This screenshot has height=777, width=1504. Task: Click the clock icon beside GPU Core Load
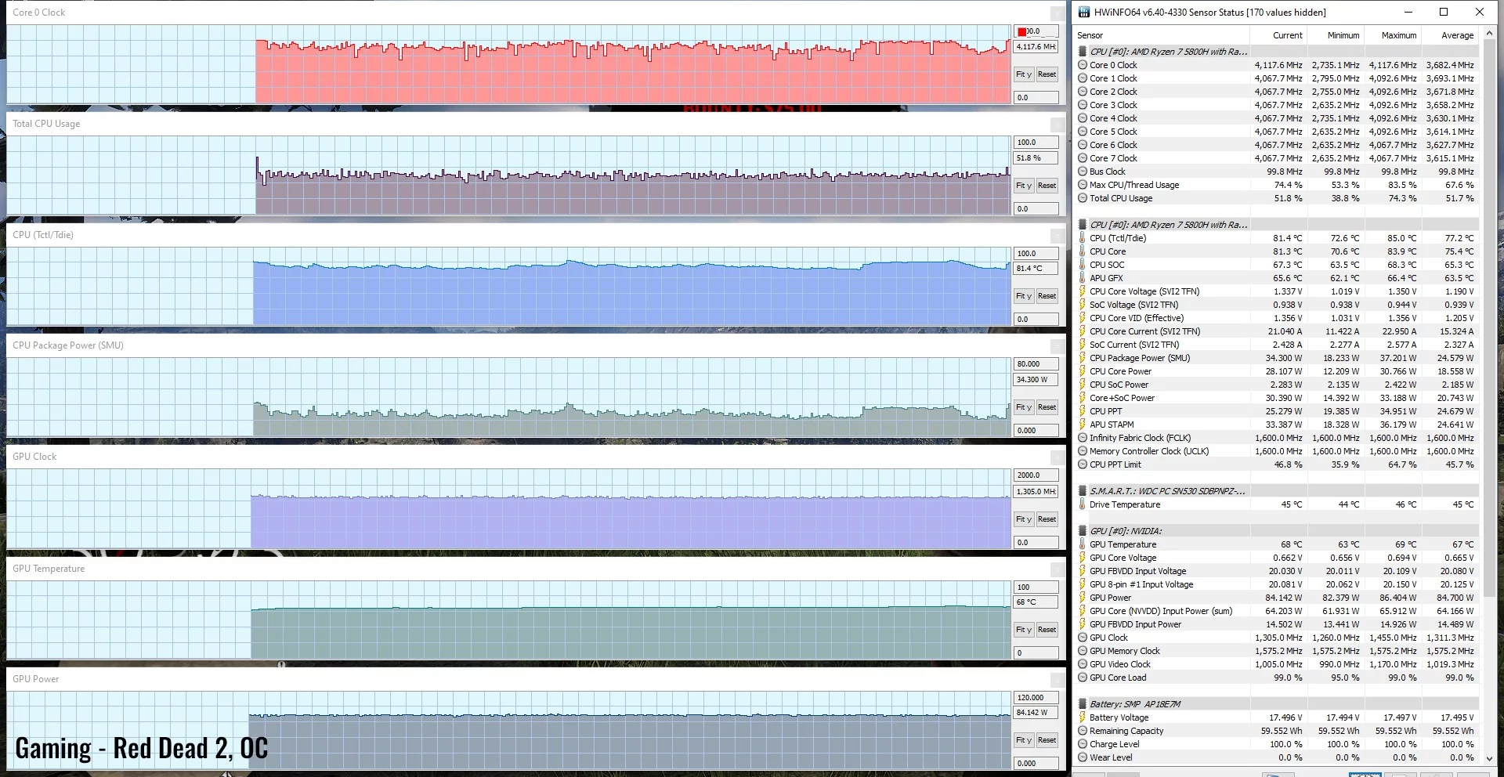[x=1083, y=678]
